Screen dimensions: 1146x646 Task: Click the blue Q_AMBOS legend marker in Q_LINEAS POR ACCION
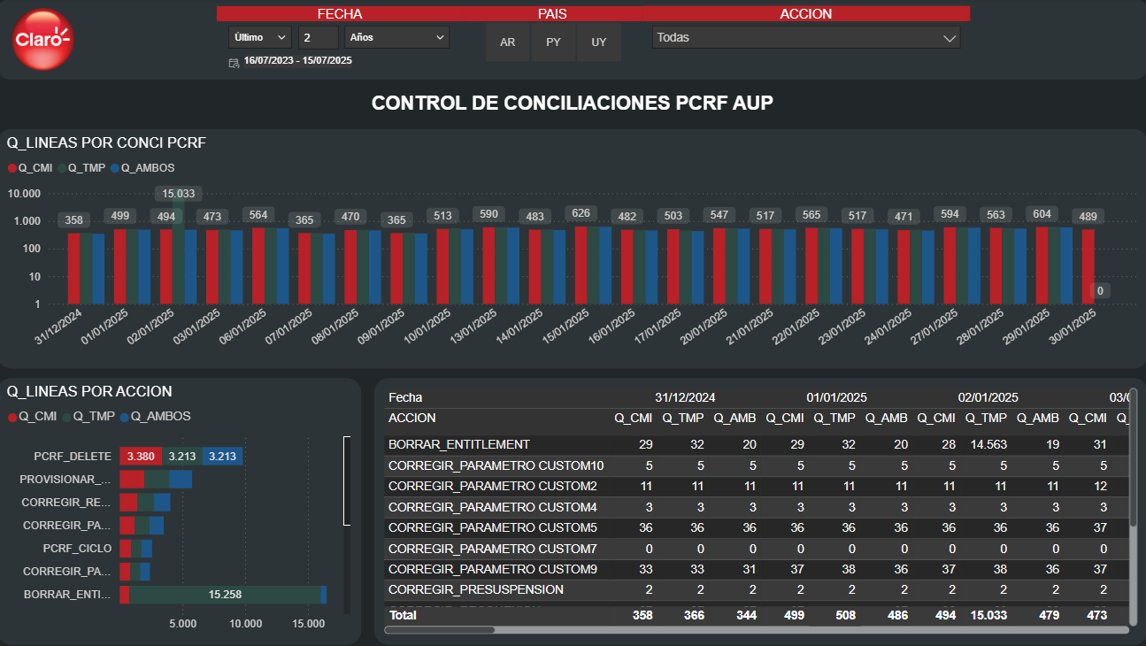tap(125, 417)
